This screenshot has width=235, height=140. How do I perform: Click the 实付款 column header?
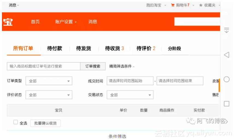click(199, 110)
